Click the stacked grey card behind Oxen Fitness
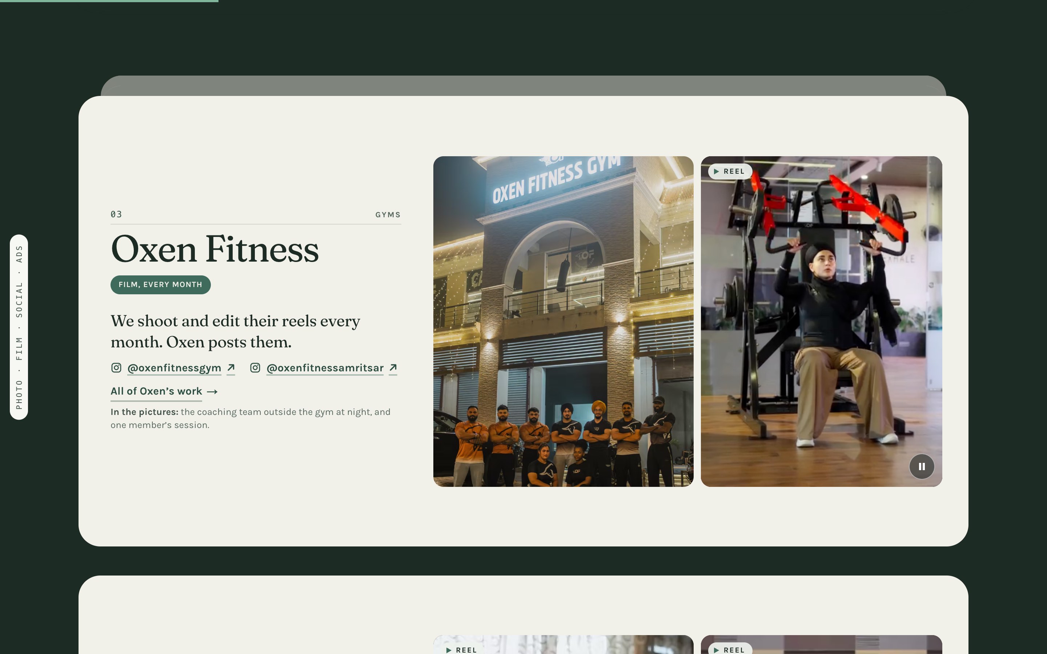The image size is (1047, 654). (x=523, y=86)
